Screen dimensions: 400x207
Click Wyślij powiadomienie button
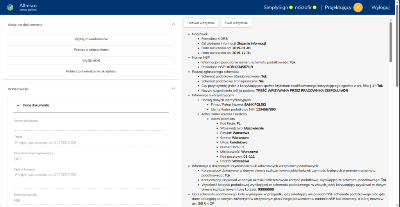click(91, 39)
